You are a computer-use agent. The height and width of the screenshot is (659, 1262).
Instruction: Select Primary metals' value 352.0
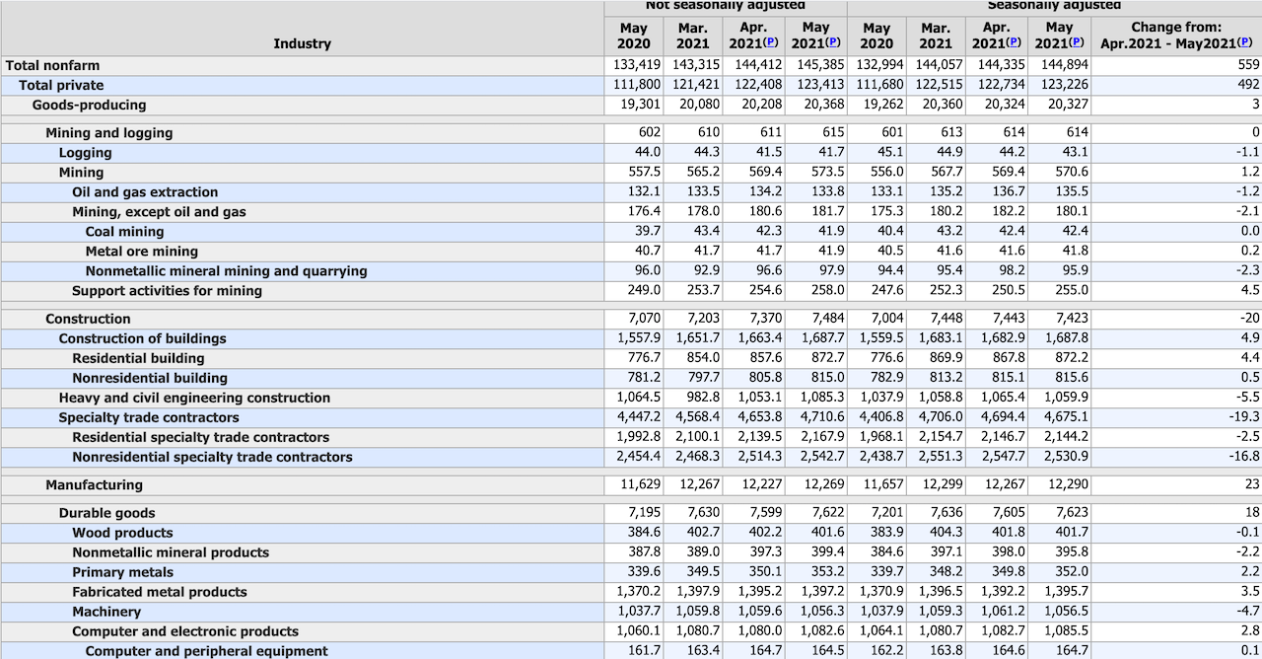pyautogui.click(x=1072, y=572)
